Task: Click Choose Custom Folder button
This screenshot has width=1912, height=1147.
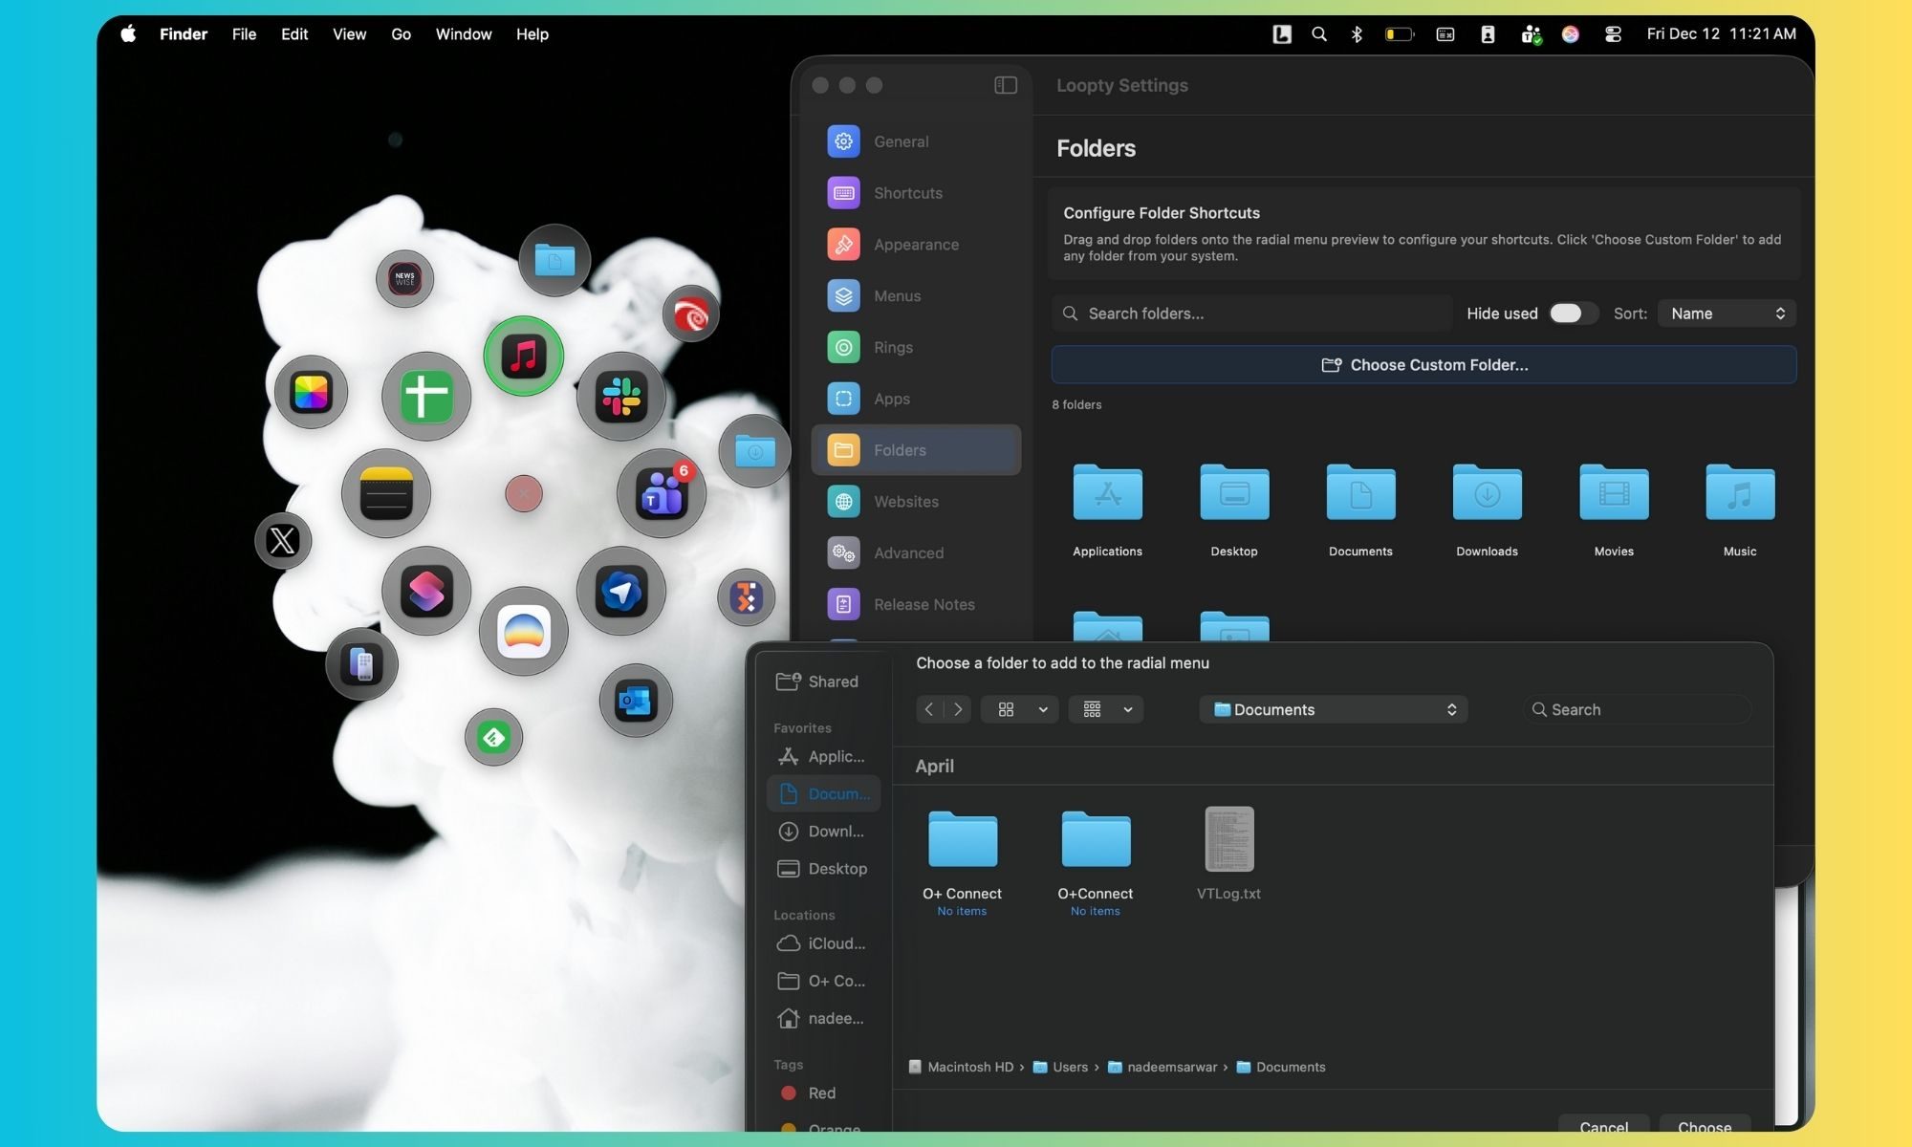Action: point(1423,365)
